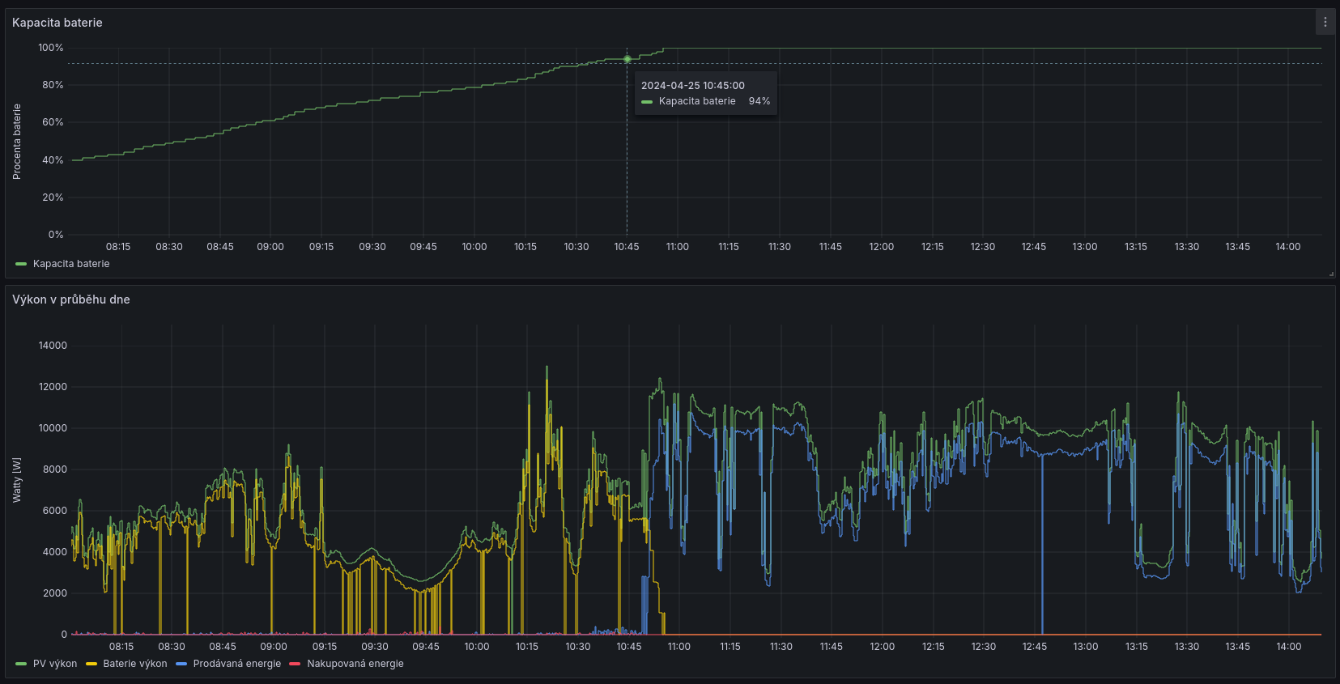Toggle the Baterie výkon series in legend
Viewport: 1340px width, 684px height.
point(134,664)
